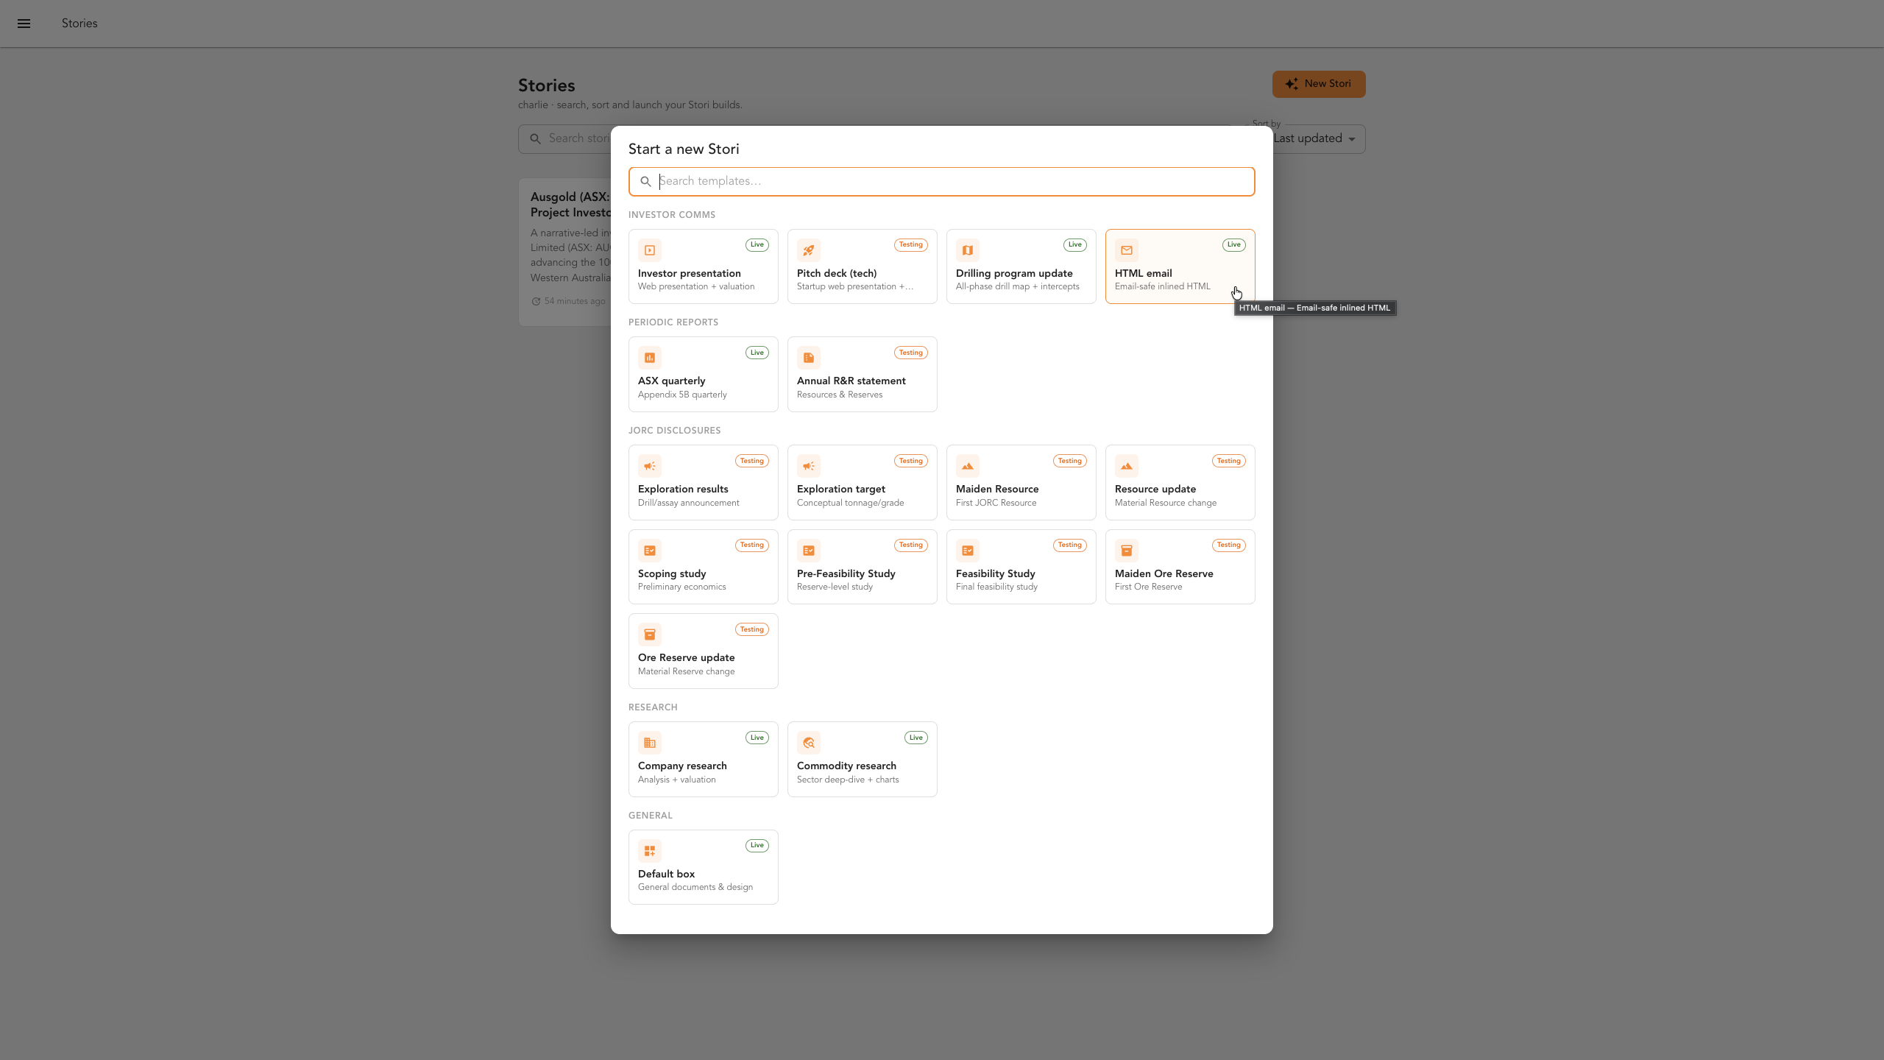Screen dimensions: 1884x1060
Task: Click the INVESTOR COMMS section heading
Action: point(672,215)
